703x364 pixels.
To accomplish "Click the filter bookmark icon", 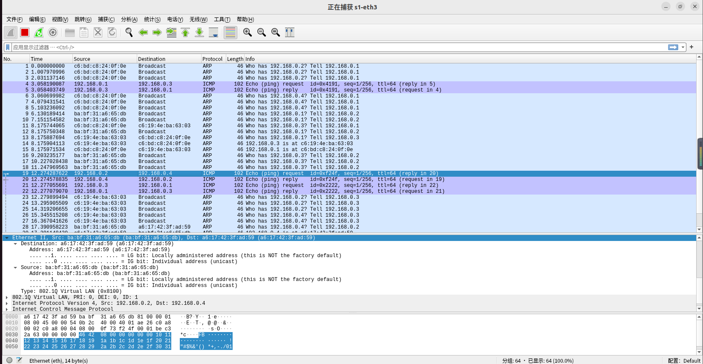I will point(7,47).
